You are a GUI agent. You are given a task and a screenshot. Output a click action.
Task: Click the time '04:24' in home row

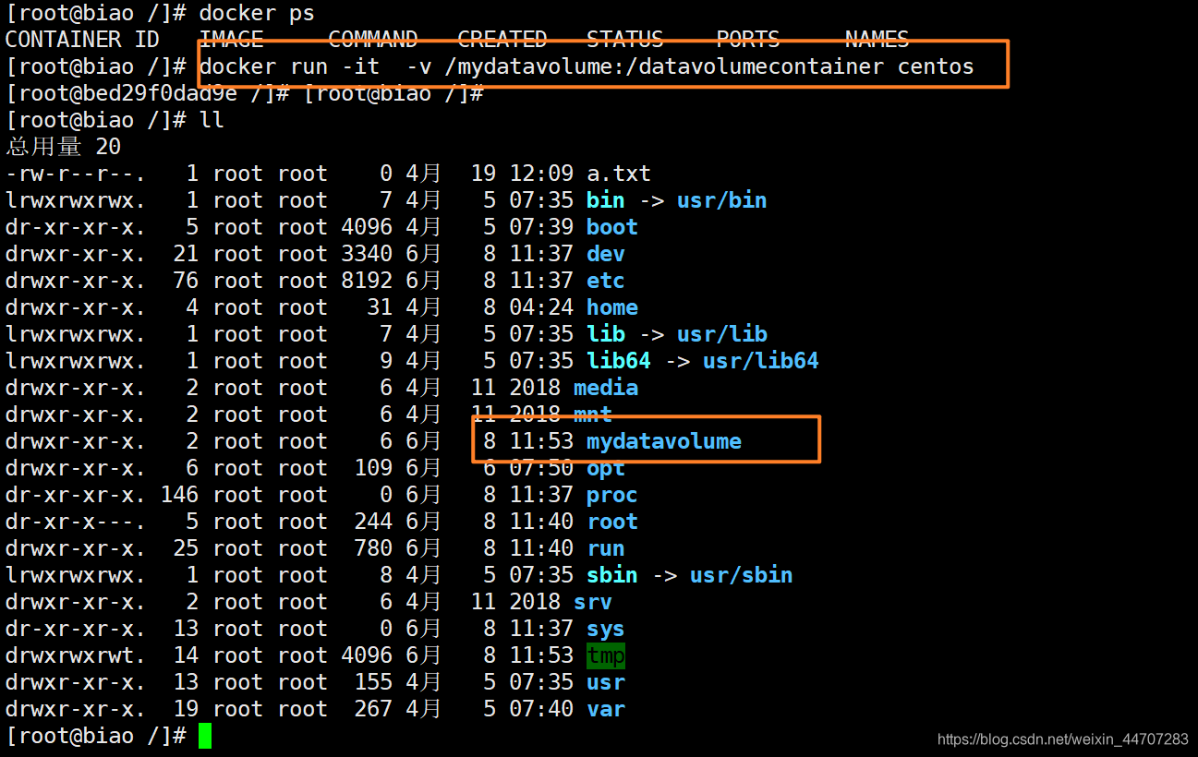point(541,307)
